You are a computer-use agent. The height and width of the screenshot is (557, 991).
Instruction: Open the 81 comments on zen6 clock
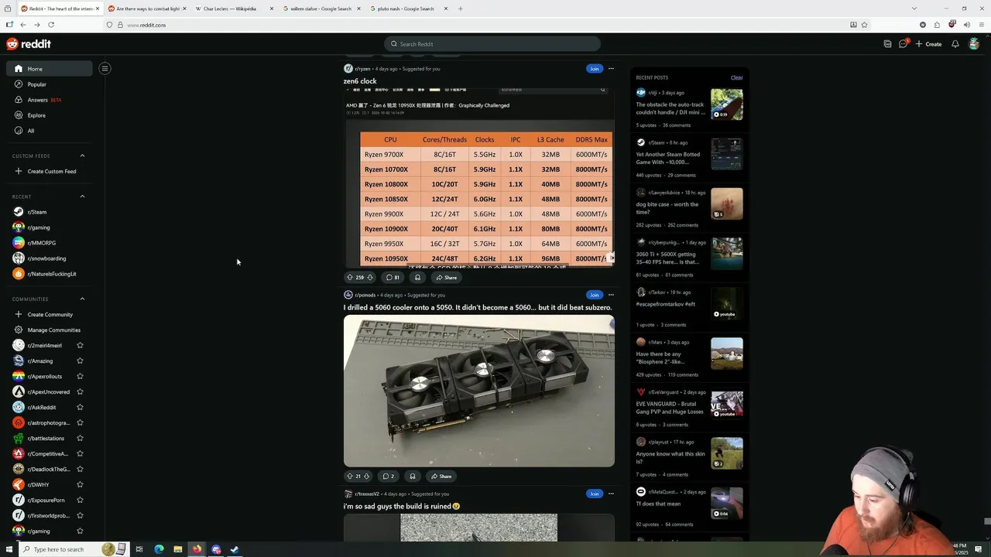392,277
